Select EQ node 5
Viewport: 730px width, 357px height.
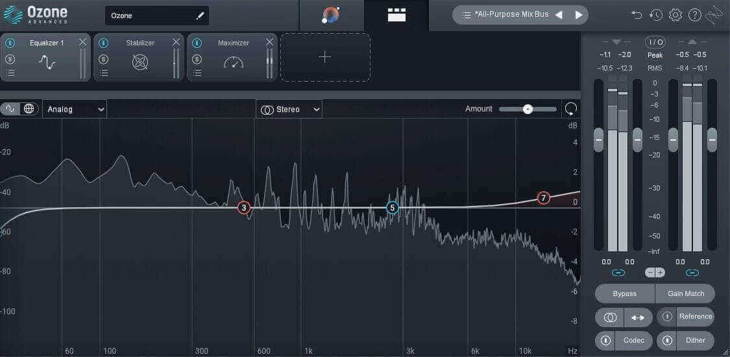click(x=393, y=208)
